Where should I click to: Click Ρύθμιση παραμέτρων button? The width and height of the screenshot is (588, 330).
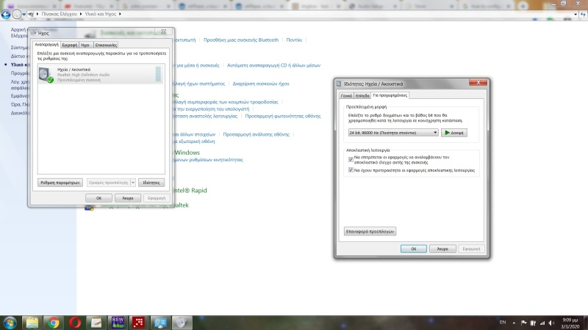pos(60,183)
